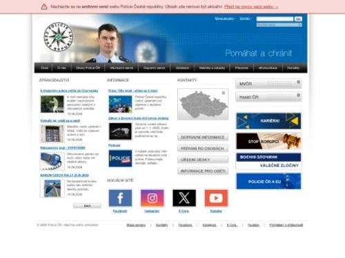
Task: Click the DOPRAVNÍ INFORMACE button
Action: [203, 137]
